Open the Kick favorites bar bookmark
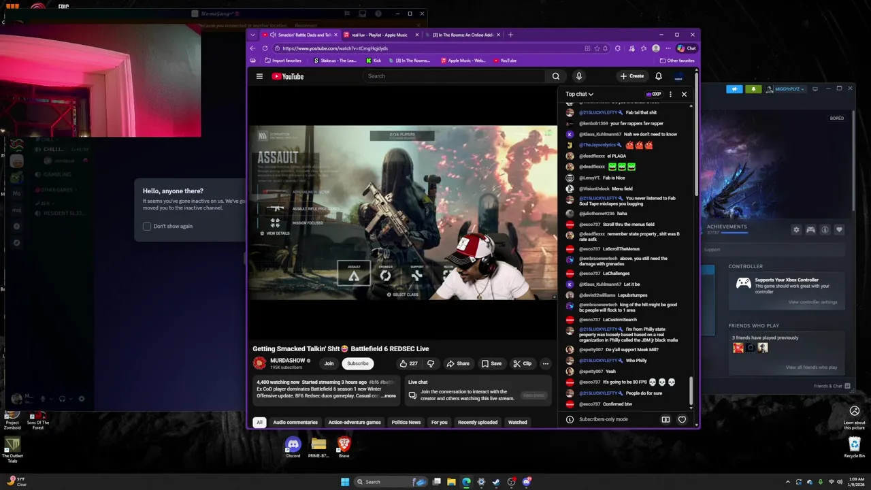Viewport: 871px width, 490px height. point(374,61)
